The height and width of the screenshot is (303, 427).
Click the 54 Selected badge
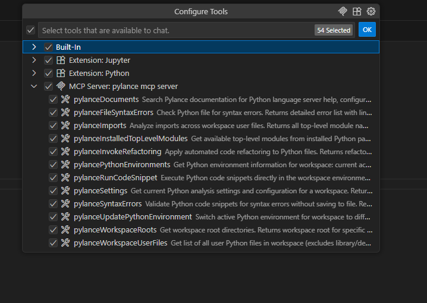[x=334, y=30]
